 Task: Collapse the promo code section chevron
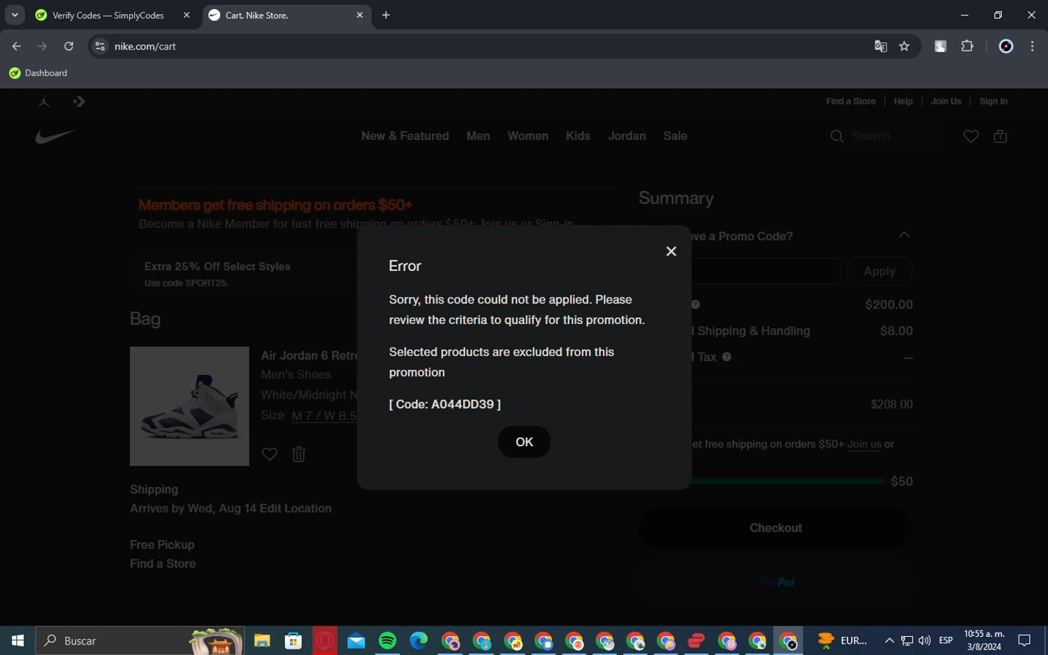pos(904,235)
